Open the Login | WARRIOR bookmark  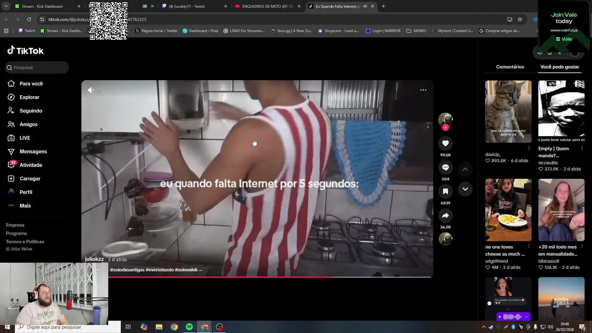point(383,31)
